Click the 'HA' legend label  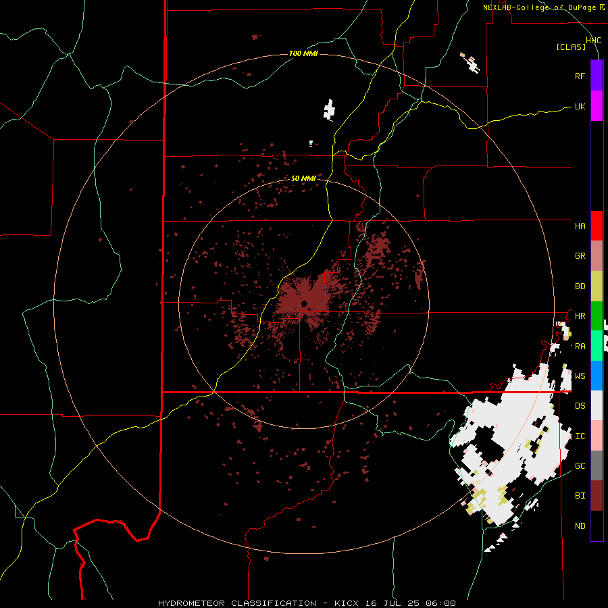580,226
